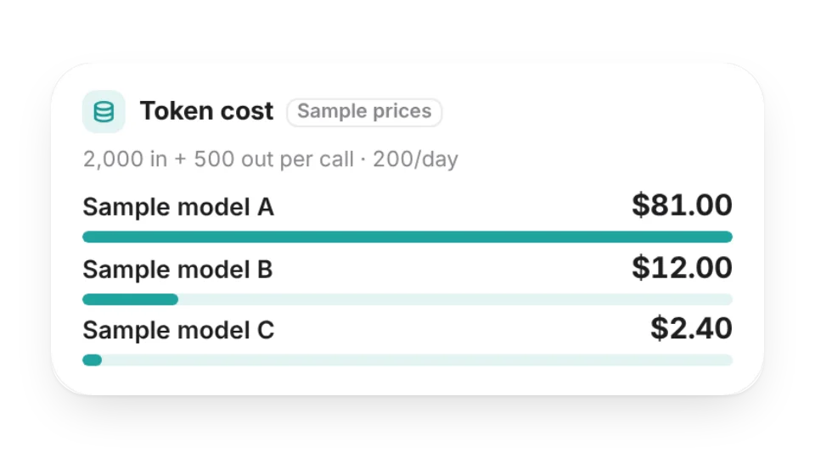This screenshot has width=815, height=458.
Task: Click the small filled segment of model C bar
Action: (x=92, y=360)
